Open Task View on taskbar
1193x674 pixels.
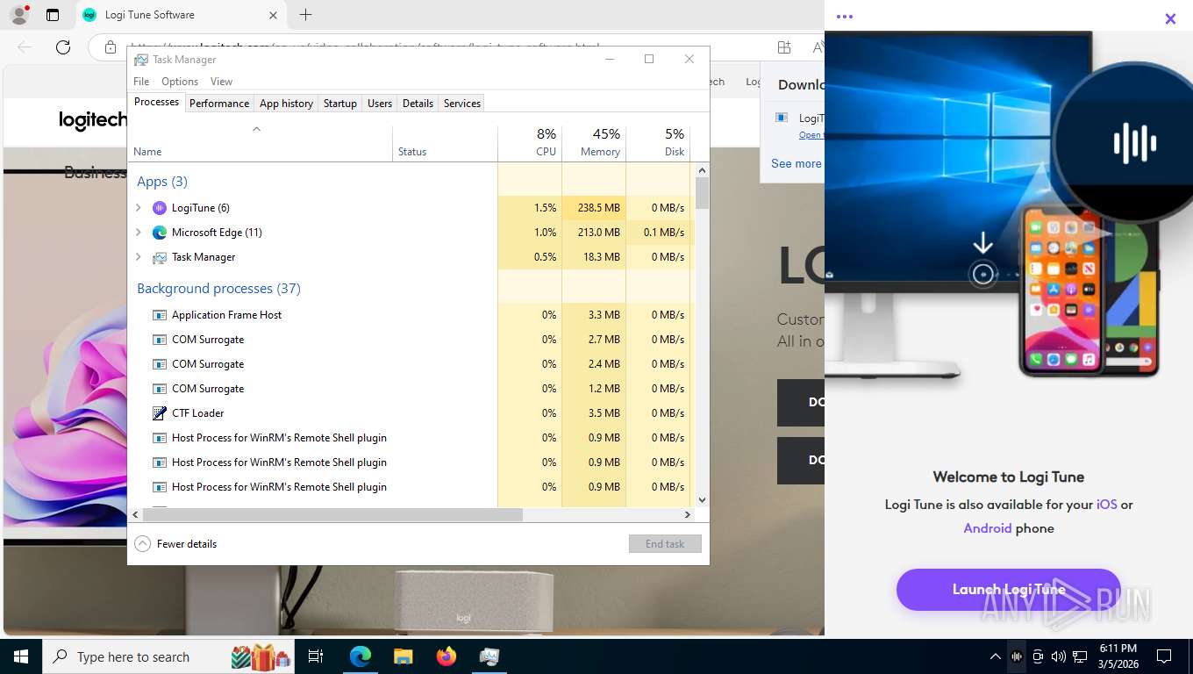coord(316,656)
